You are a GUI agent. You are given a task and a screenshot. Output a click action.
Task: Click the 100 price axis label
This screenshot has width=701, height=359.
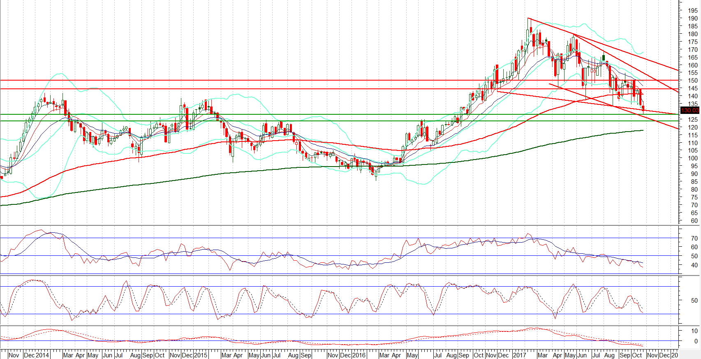[x=693, y=158]
